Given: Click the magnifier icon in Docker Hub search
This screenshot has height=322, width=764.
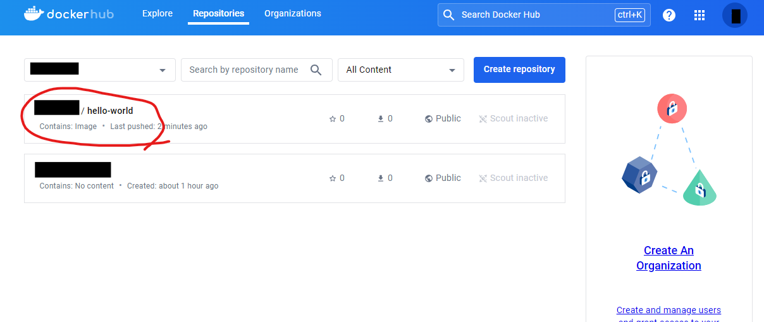Looking at the screenshot, I should [x=449, y=15].
